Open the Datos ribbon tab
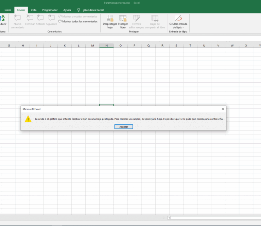 pos(8,10)
